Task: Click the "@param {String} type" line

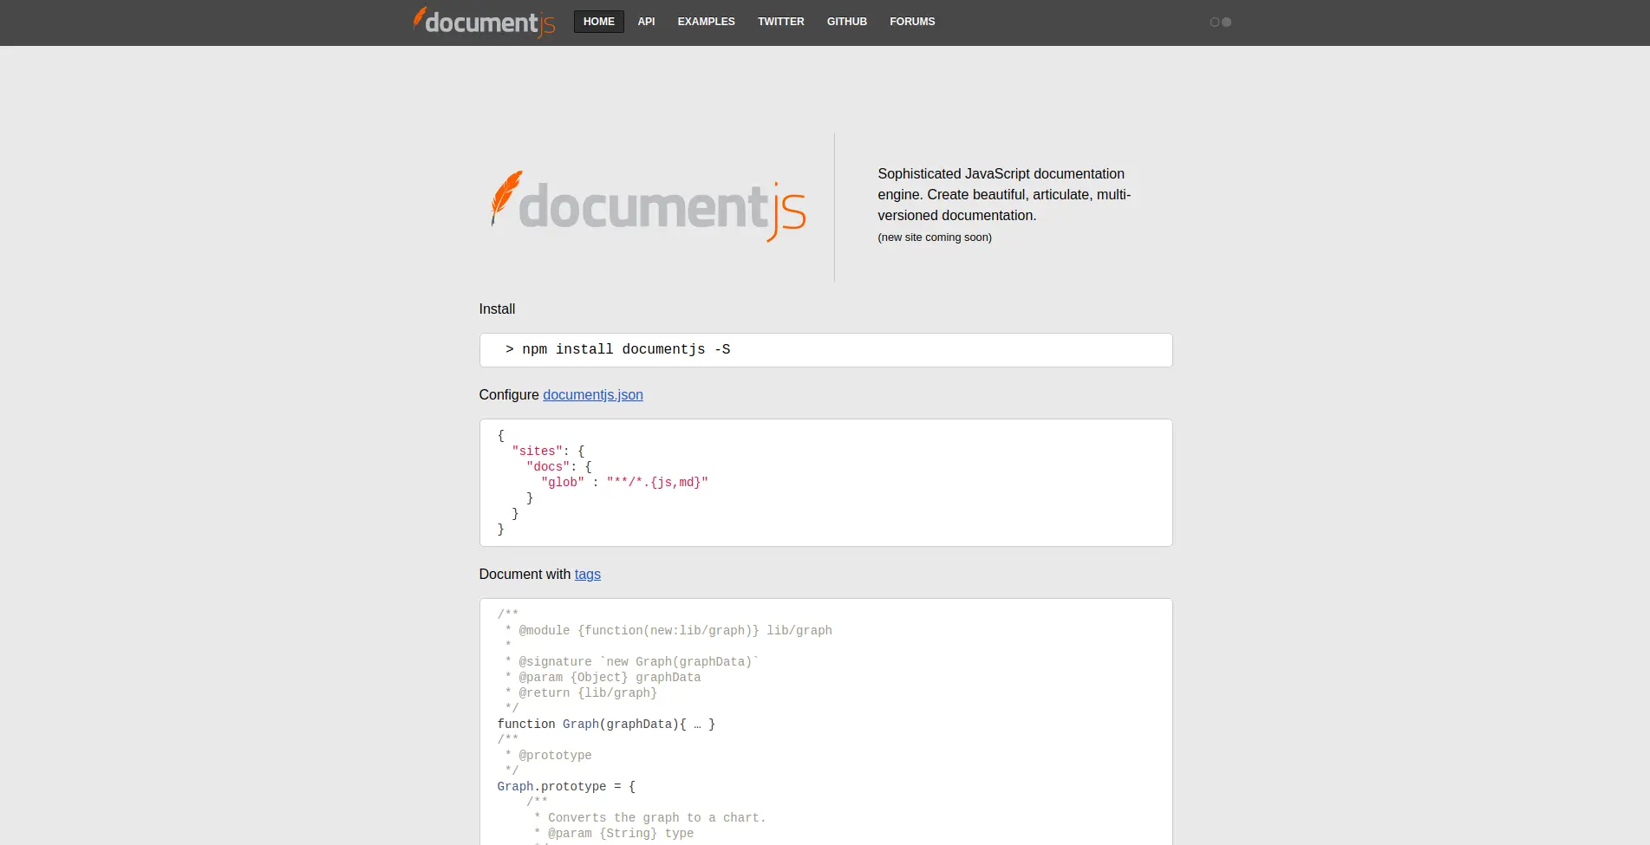Action: click(614, 834)
